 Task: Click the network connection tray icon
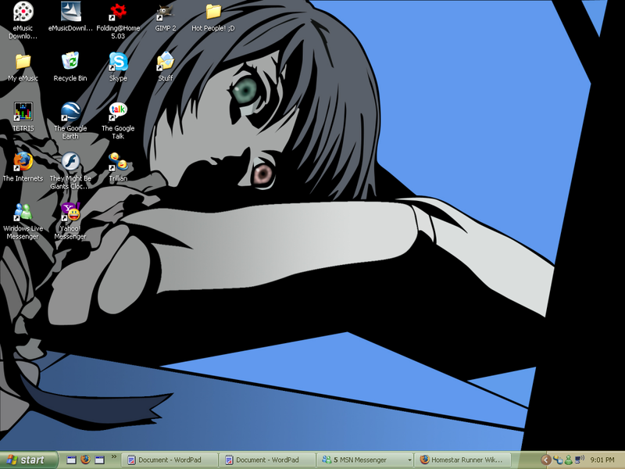[x=558, y=460]
